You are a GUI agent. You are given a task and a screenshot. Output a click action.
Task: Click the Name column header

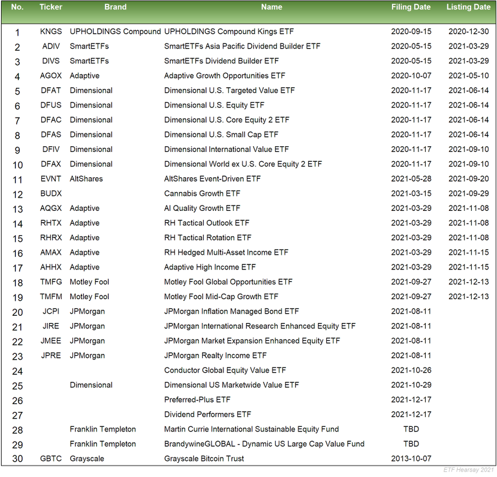click(271, 7)
